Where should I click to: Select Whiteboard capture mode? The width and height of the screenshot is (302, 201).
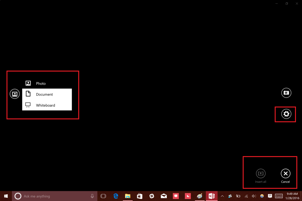click(45, 105)
